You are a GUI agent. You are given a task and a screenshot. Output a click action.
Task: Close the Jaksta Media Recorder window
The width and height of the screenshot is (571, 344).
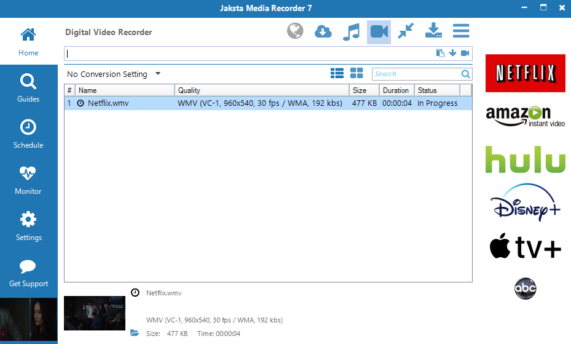tap(562, 7)
